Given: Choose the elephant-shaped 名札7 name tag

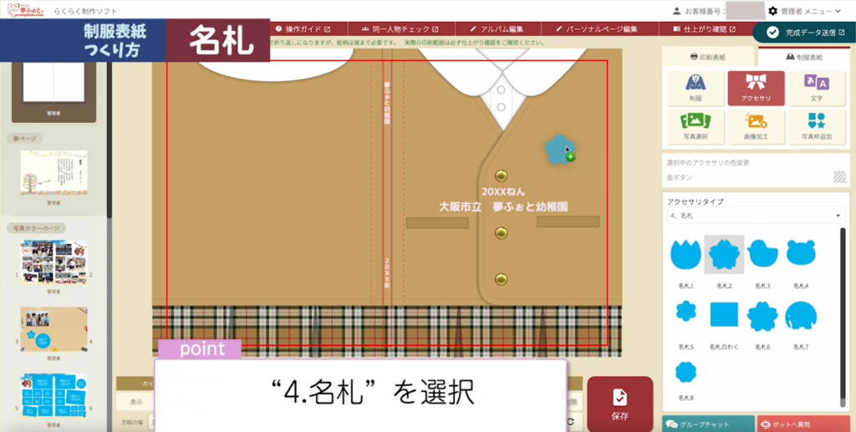Looking at the screenshot, I should click(800, 316).
